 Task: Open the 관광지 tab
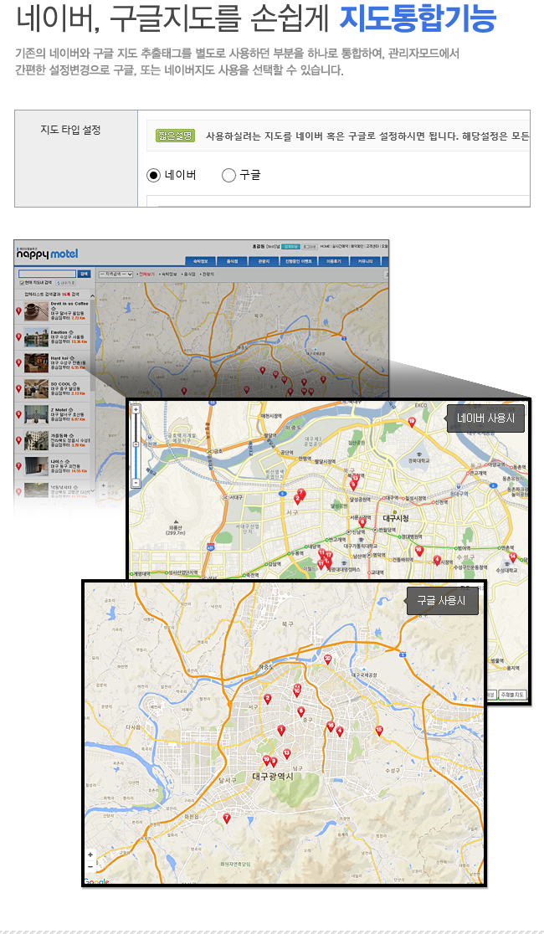pyautogui.click(x=264, y=261)
